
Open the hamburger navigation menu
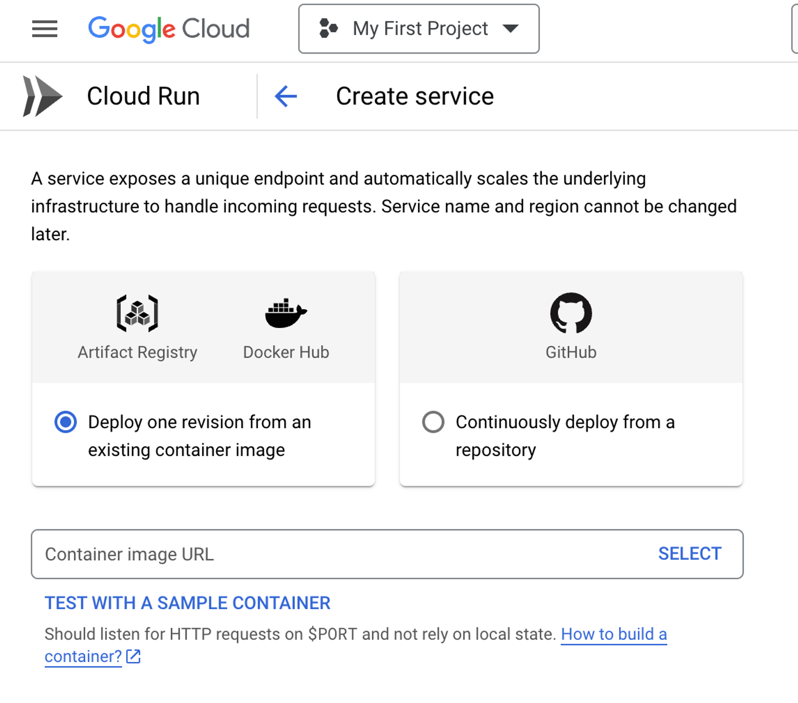(45, 29)
